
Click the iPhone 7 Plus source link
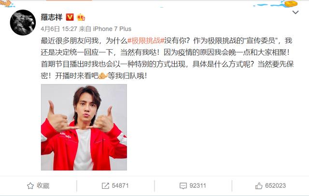(112, 29)
